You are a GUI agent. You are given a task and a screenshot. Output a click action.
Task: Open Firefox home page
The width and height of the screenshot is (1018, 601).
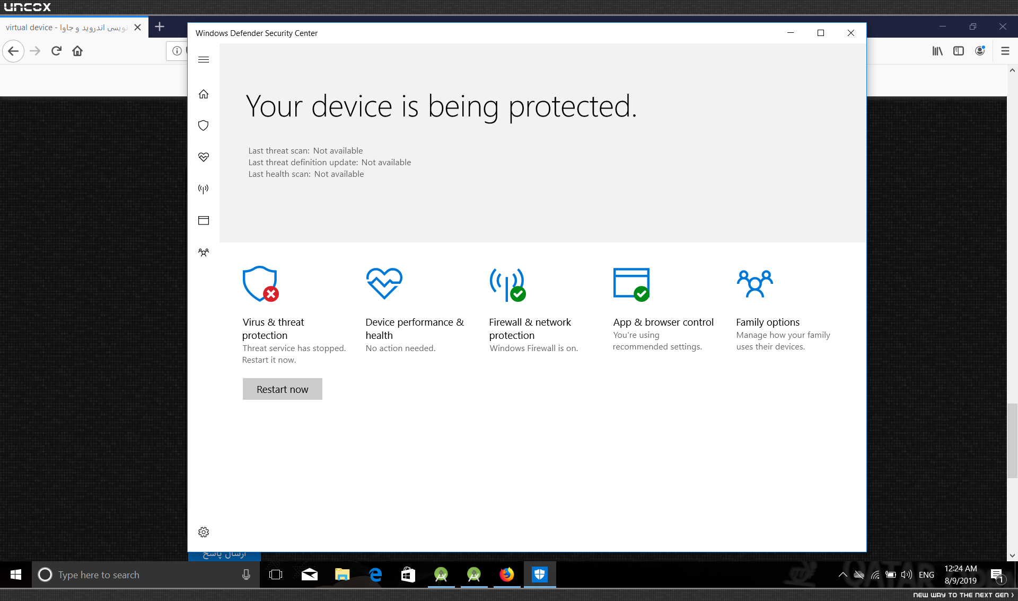coord(77,51)
